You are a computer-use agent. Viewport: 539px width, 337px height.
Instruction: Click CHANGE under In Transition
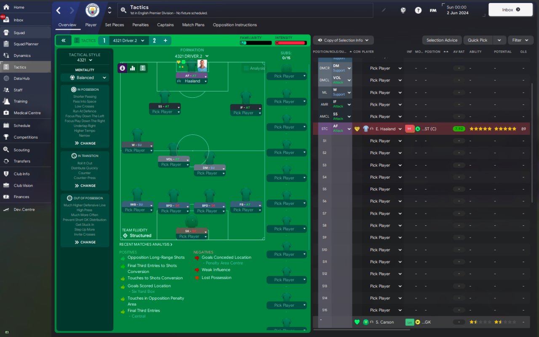pyautogui.click(x=85, y=185)
